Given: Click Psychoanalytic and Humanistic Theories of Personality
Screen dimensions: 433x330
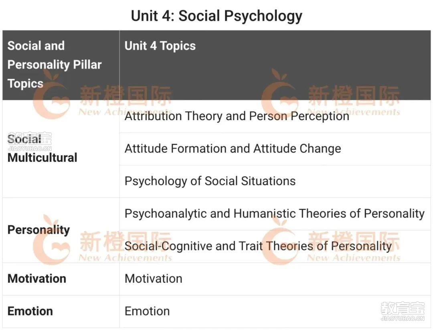Looking at the screenshot, I should coord(275,214).
